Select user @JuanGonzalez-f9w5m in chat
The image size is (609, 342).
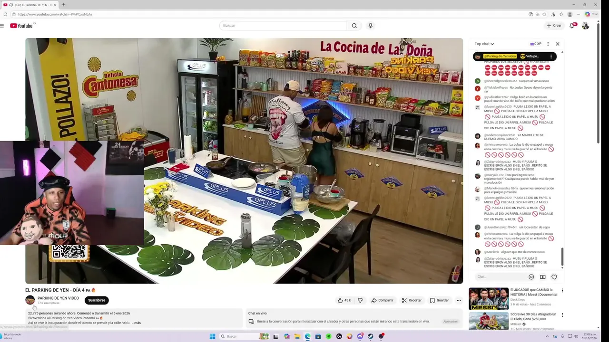point(501,228)
